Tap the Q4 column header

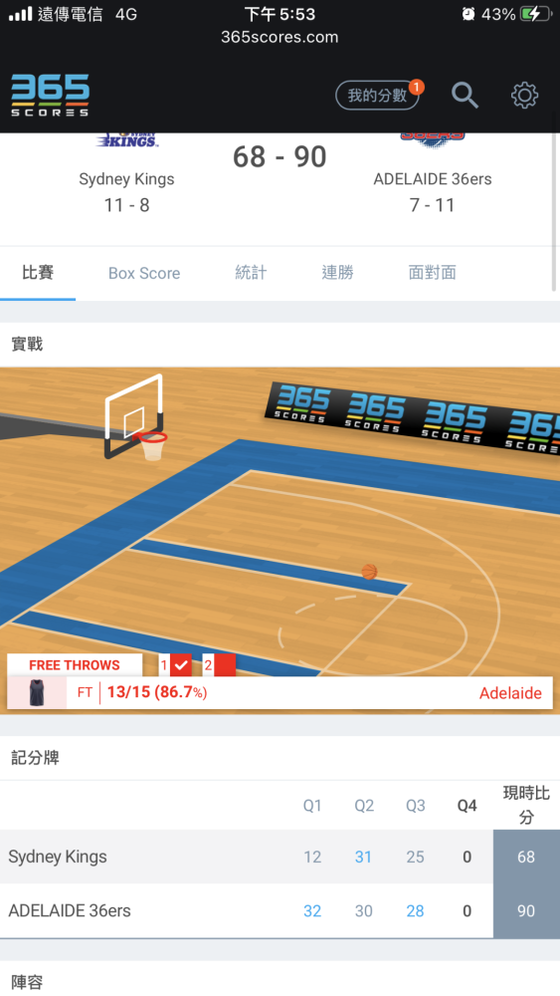(x=467, y=806)
